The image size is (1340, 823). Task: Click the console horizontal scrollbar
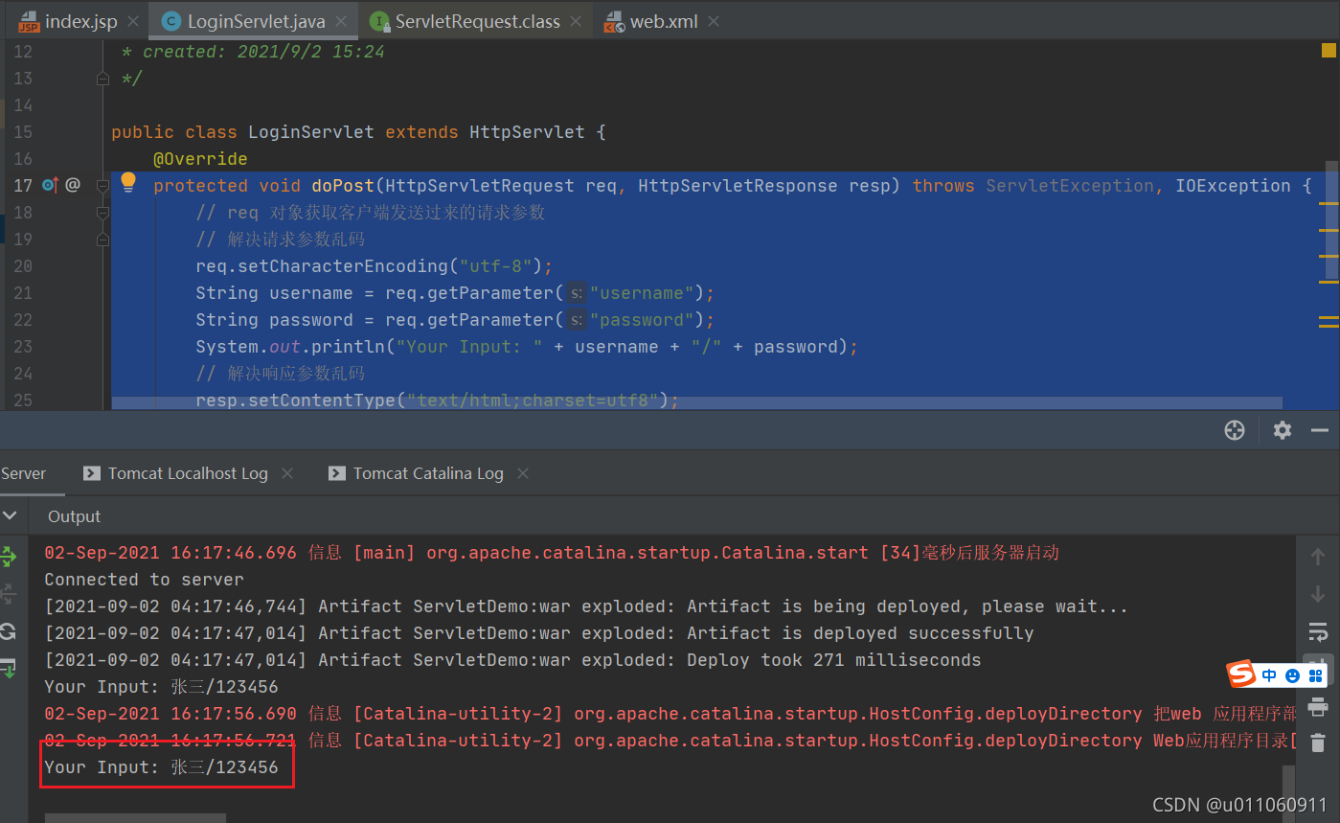135,818
